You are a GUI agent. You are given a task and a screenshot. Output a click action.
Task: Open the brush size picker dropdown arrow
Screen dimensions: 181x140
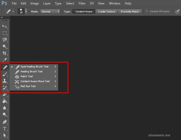(x=26, y=12)
